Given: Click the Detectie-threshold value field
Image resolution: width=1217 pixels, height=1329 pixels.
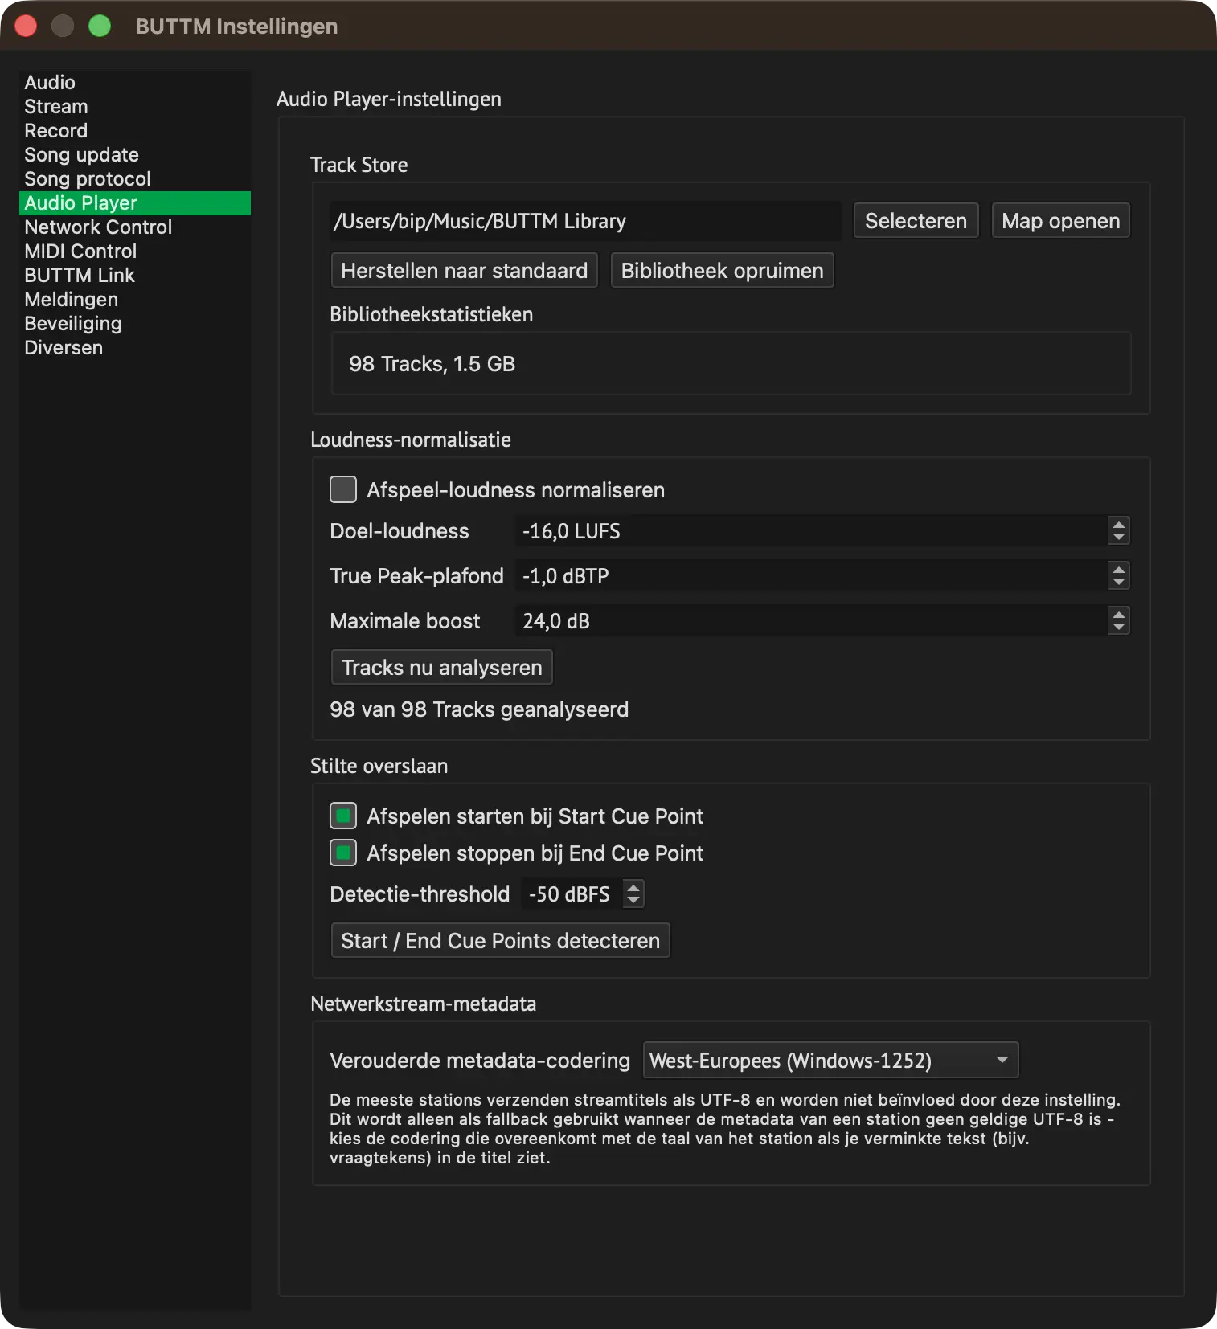Looking at the screenshot, I should (x=571, y=894).
